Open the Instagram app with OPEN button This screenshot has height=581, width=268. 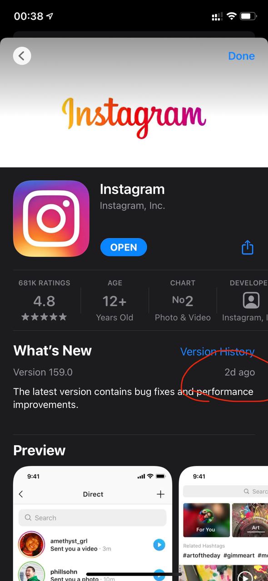pyautogui.click(x=124, y=247)
